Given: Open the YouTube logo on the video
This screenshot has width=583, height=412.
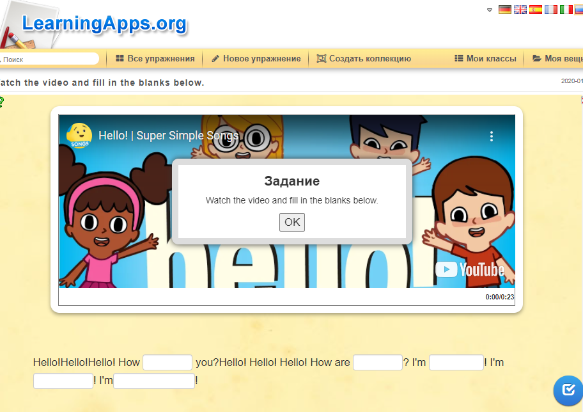Looking at the screenshot, I should click(470, 269).
